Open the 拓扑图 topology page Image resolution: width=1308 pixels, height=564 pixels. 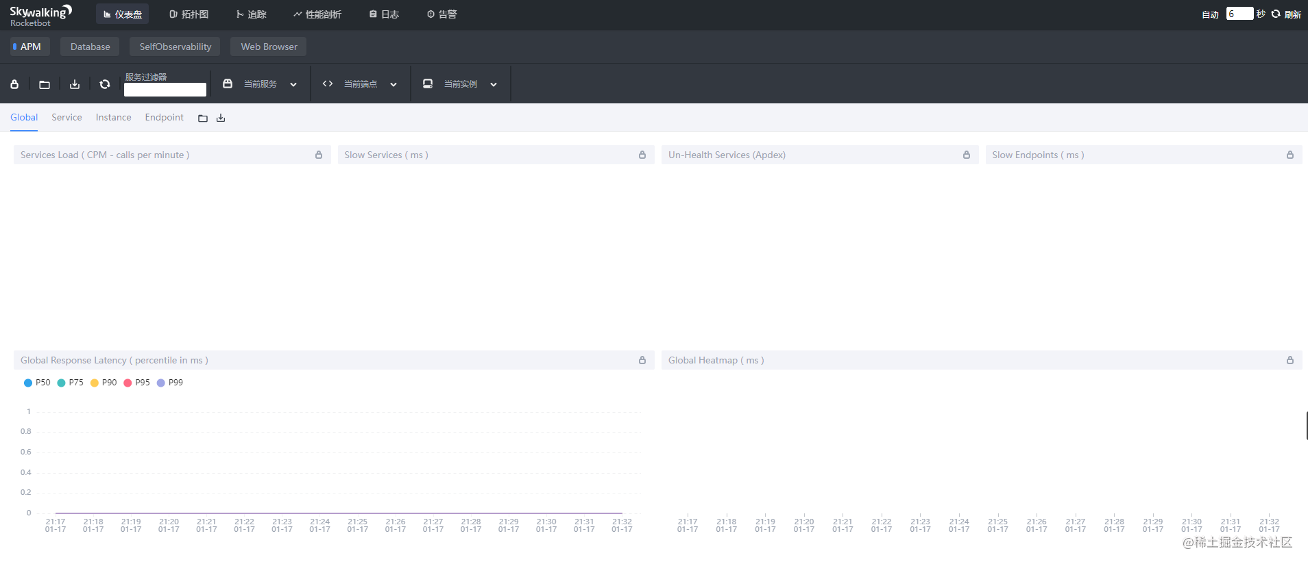(x=189, y=14)
